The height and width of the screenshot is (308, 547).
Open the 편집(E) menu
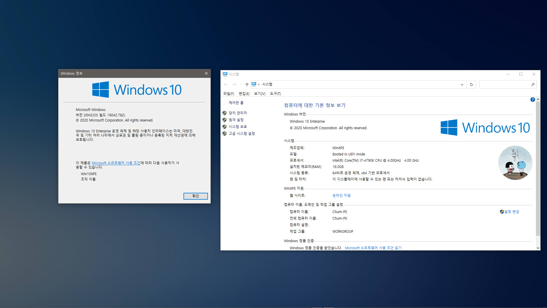(x=244, y=94)
